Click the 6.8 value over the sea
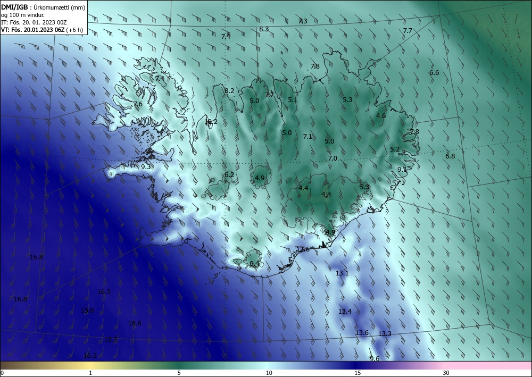The height and width of the screenshot is (377, 532). (x=450, y=156)
